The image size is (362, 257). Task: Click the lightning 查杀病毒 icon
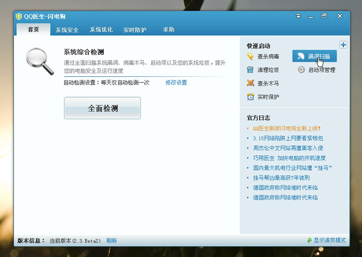[x=250, y=57]
